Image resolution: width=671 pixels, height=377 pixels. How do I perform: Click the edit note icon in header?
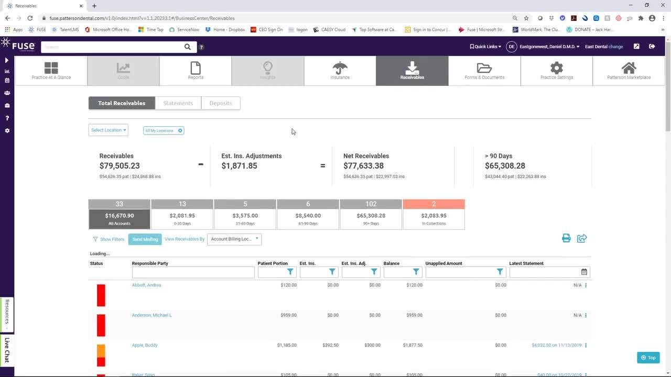tap(636, 47)
